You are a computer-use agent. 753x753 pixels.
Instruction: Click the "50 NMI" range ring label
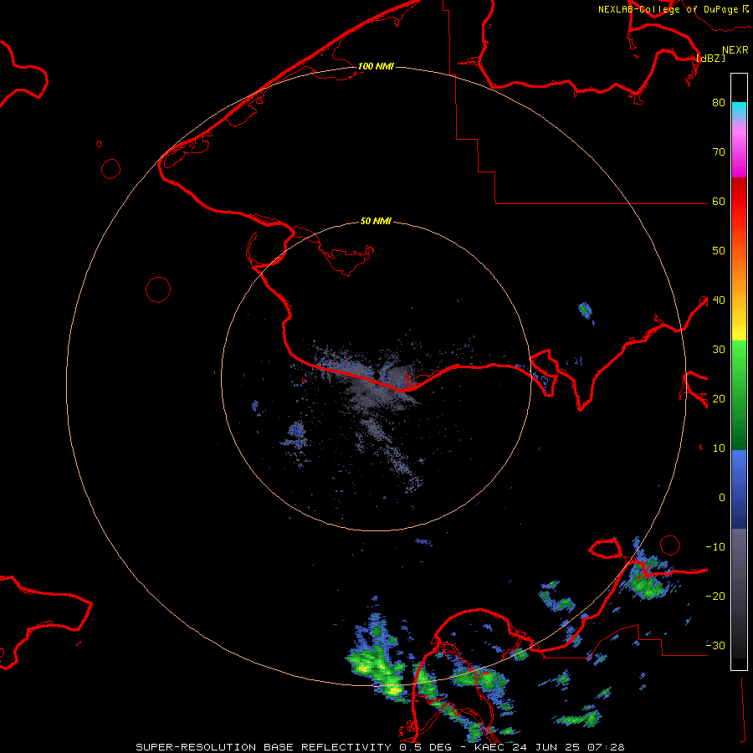[x=376, y=222]
